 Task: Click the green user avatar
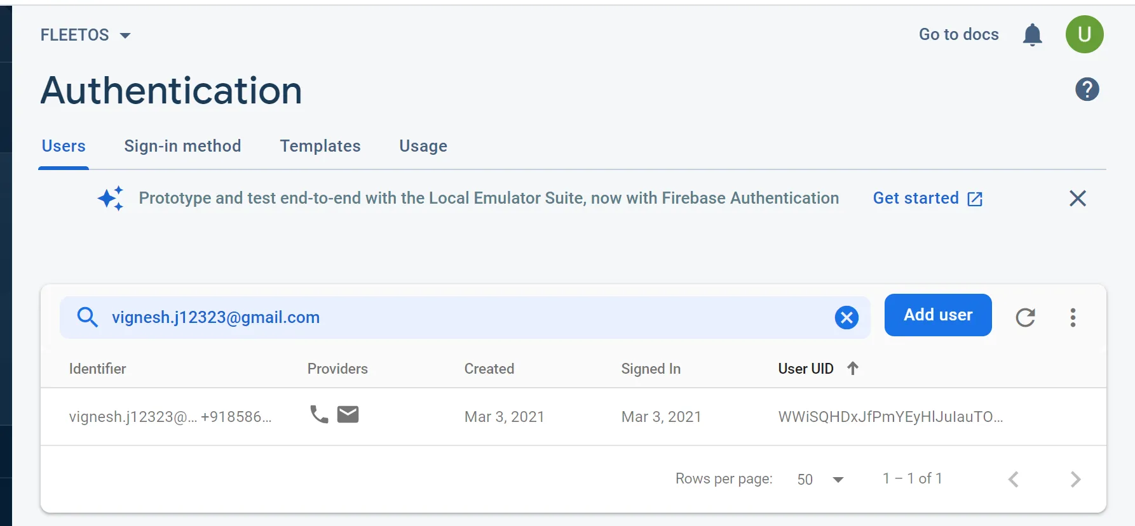click(1084, 34)
